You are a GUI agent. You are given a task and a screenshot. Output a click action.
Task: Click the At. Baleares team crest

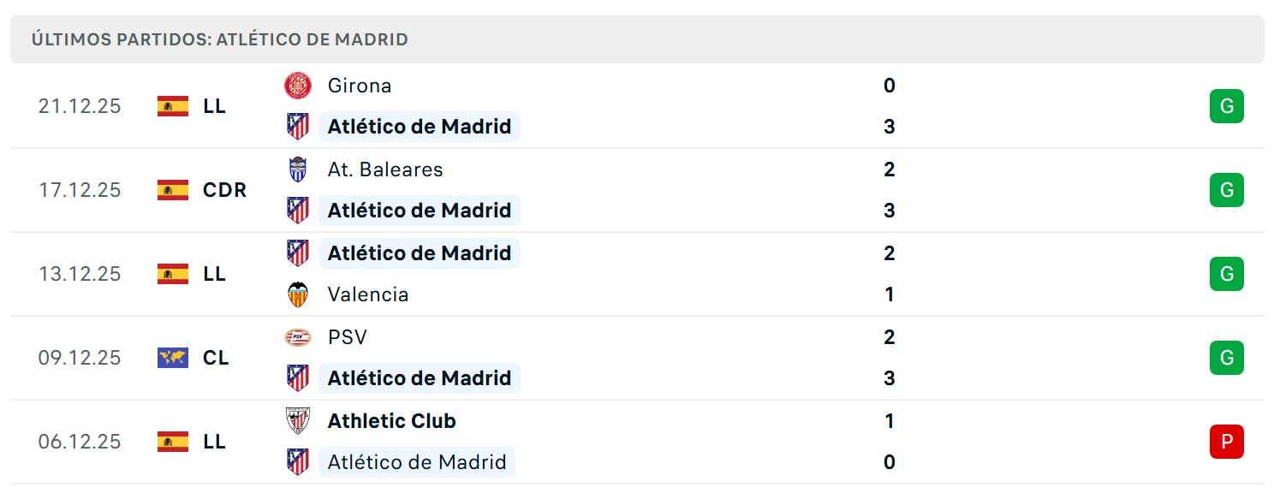[x=298, y=169]
